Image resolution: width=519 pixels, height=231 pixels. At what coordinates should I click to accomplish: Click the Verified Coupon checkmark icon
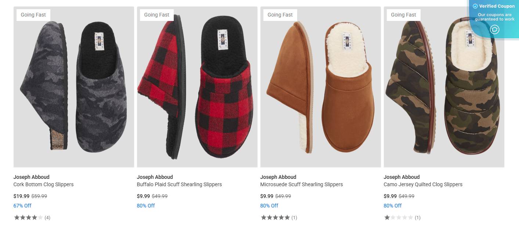[475, 6]
